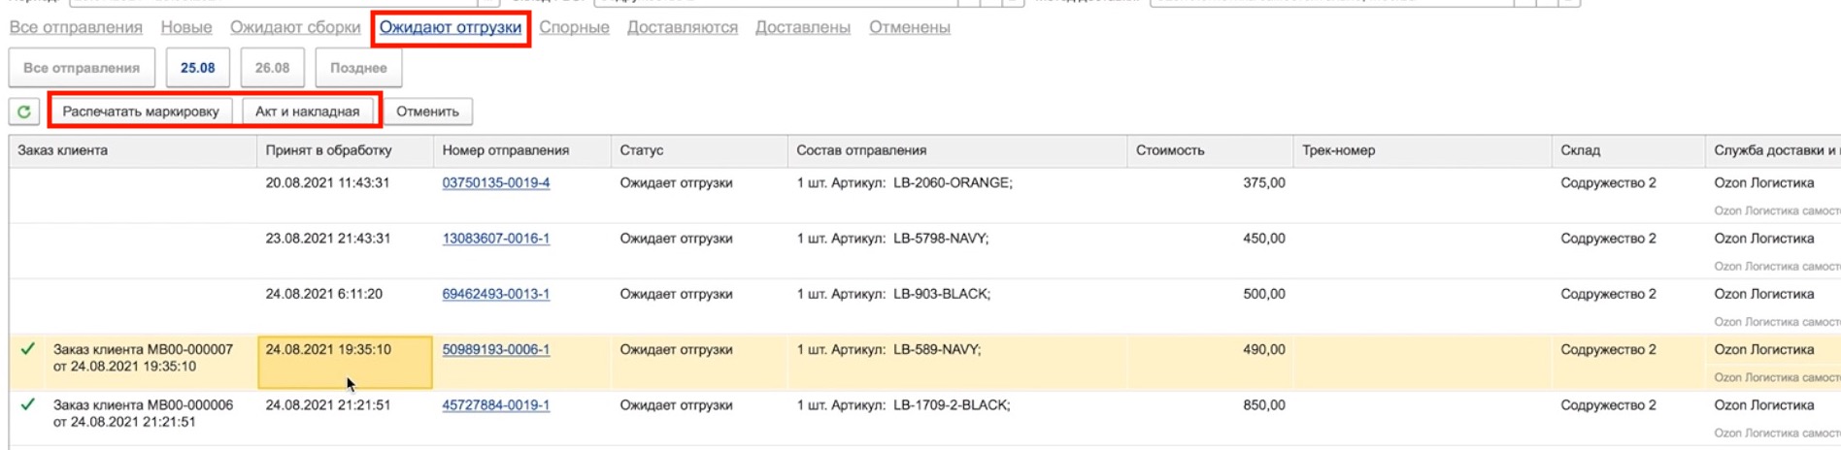This screenshot has height=450, width=1841.
Task: Click status Ожидает отгрузки in LB-903-BLACK row
Action: pyautogui.click(x=677, y=294)
